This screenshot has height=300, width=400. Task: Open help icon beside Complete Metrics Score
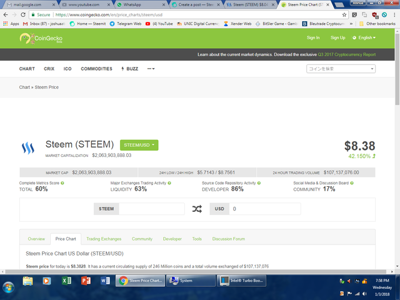pos(62,183)
